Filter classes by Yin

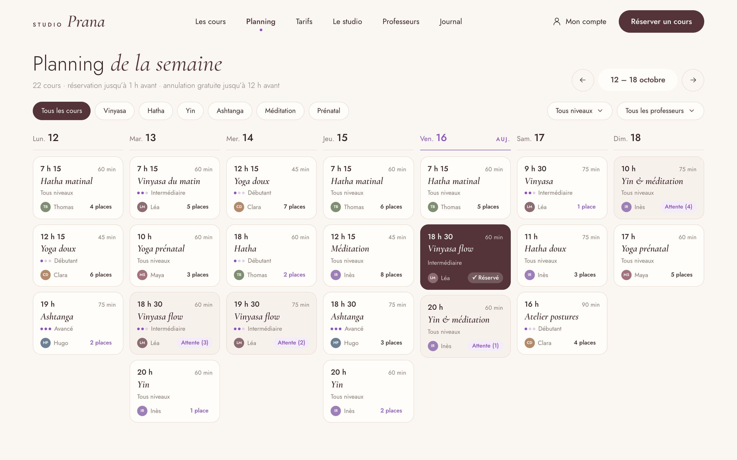[190, 111]
